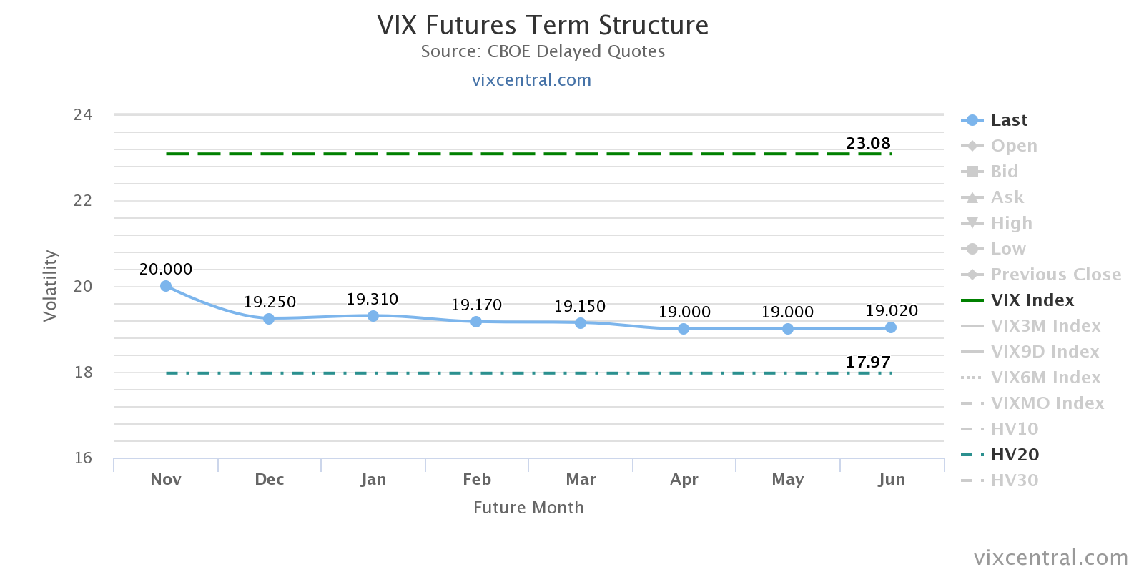Image resolution: width=1144 pixels, height=572 pixels.
Task: Enable the HV10 legend entry
Action: tap(1014, 429)
